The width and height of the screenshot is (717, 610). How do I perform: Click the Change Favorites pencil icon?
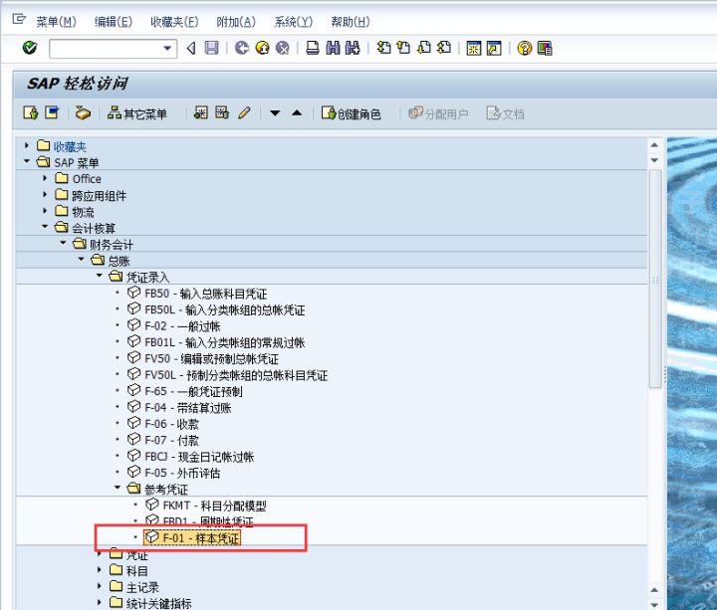coord(244,112)
